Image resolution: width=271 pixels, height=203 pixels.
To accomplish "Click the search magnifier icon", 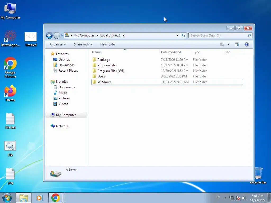I will click(249, 35).
